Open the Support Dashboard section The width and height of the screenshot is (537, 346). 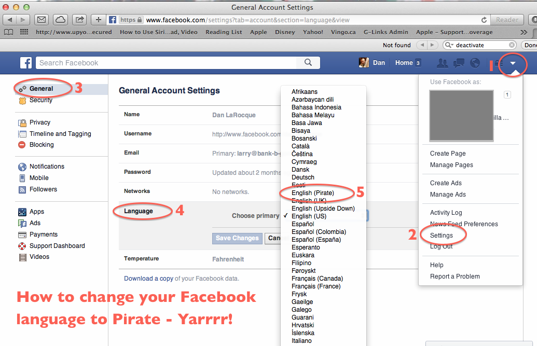[57, 246]
